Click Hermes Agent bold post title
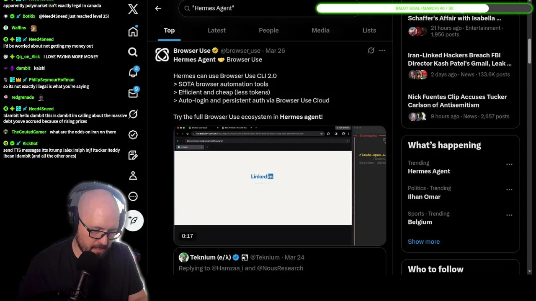This screenshot has width=536, height=301. [x=194, y=60]
